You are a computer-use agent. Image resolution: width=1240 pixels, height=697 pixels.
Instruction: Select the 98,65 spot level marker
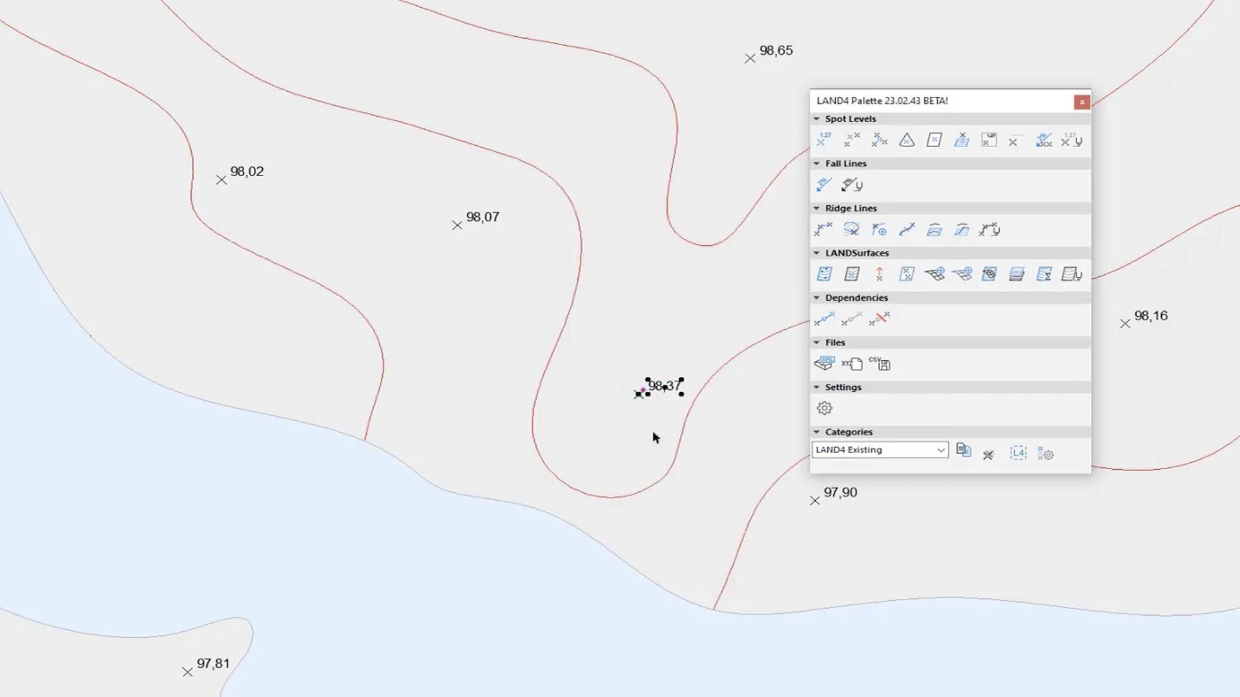coord(750,59)
